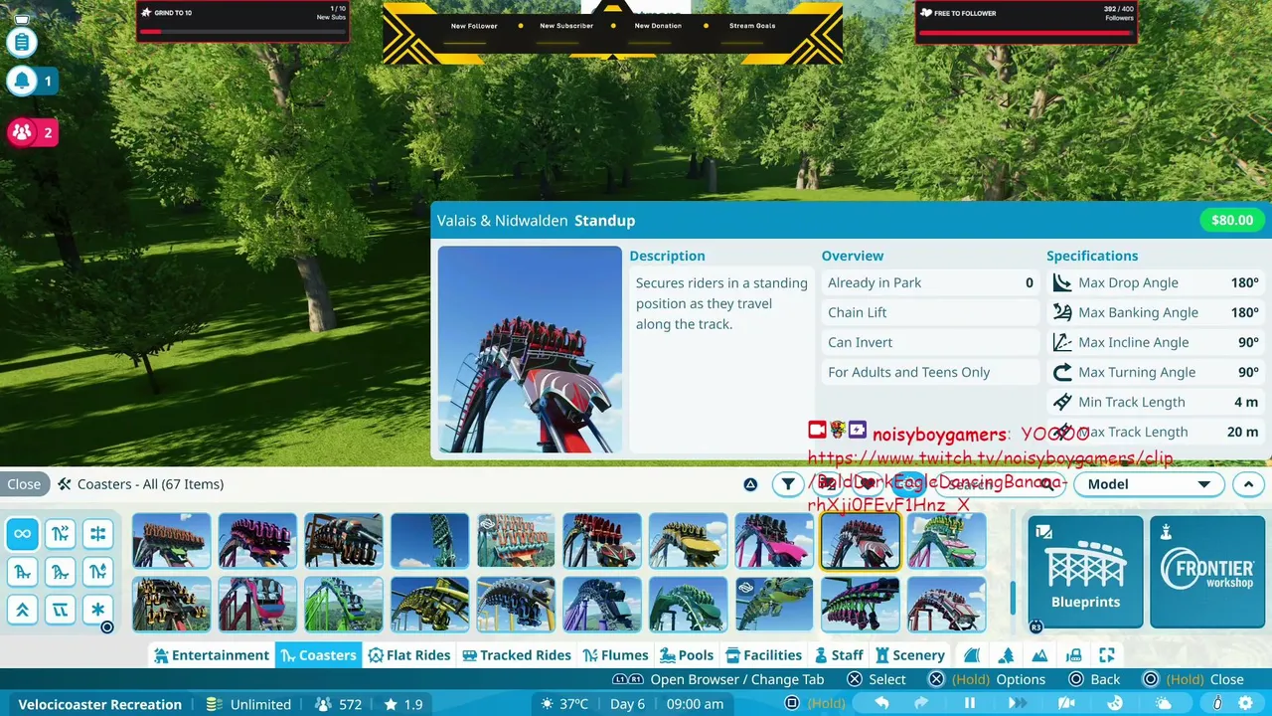This screenshot has height=716, width=1272.
Task: Click the mouse input icon
Action: (x=1217, y=704)
